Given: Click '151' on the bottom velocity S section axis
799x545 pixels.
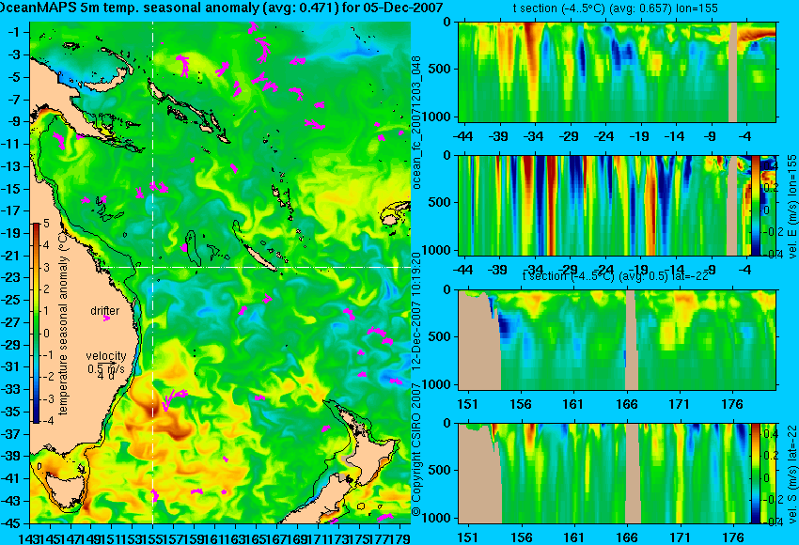Looking at the screenshot, I should pyautogui.click(x=468, y=537).
